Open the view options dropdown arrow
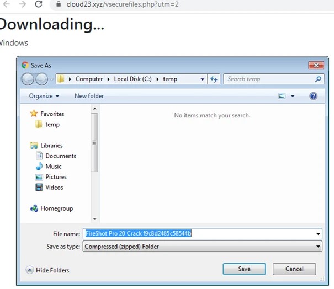The height and width of the screenshot is (289, 334). coord(293,96)
